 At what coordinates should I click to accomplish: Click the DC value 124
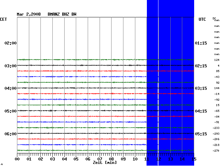pyautogui.click(x=217, y=60)
